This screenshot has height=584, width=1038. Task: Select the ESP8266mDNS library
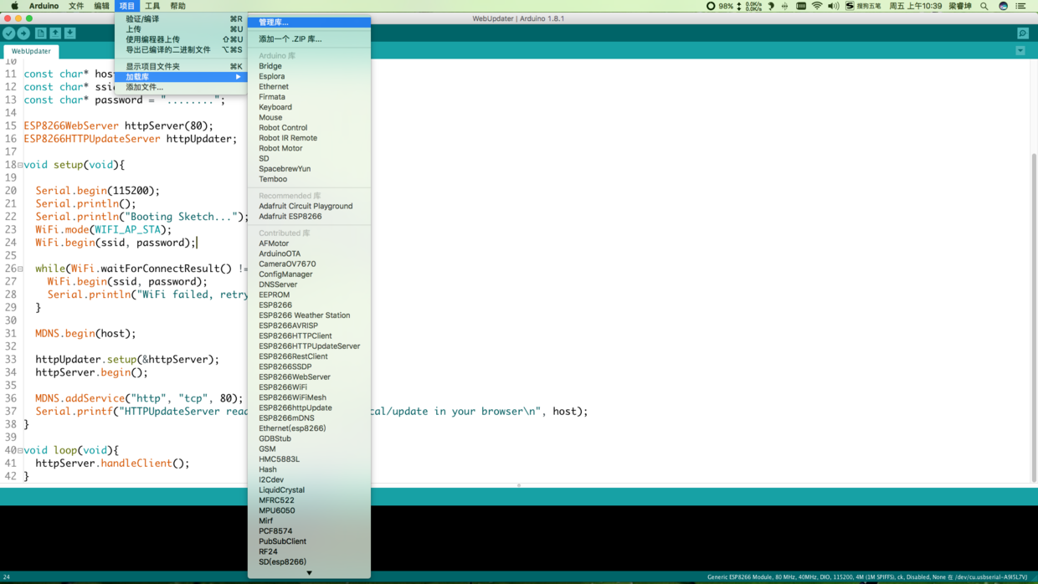[309, 418]
